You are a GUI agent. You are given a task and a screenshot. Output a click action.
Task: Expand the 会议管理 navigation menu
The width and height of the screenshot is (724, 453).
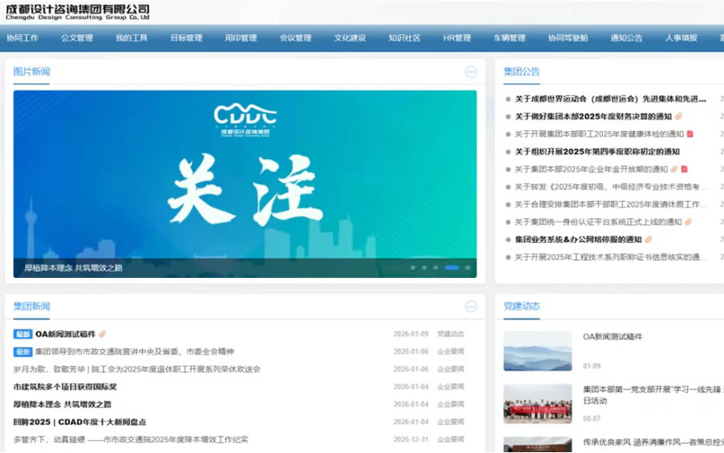(295, 38)
